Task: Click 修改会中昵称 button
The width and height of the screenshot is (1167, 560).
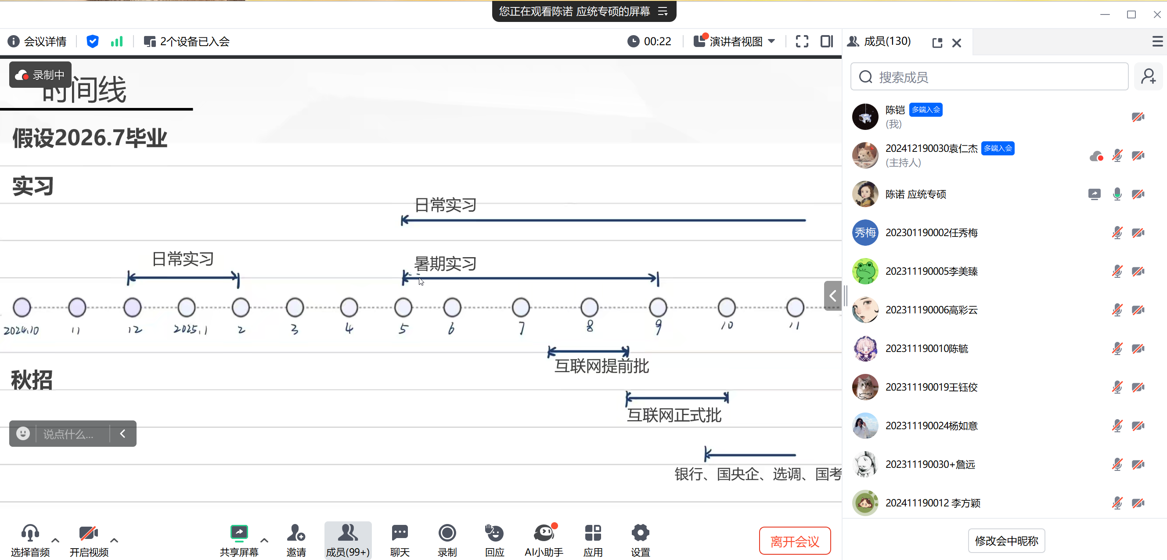Action: pos(1006,541)
